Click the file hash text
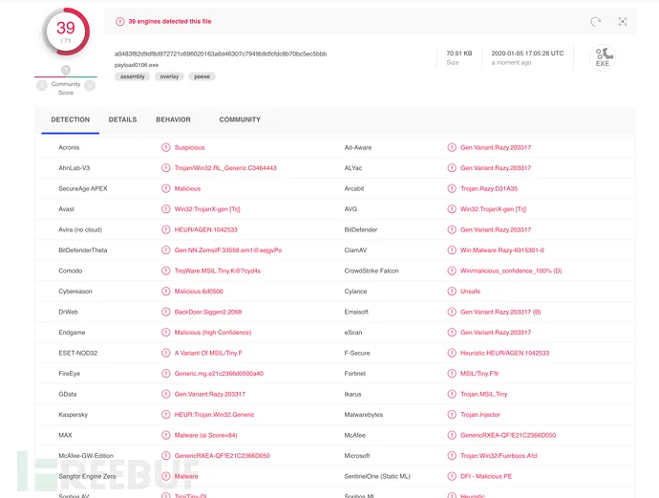Image resolution: width=659 pixels, height=498 pixels. [x=221, y=54]
